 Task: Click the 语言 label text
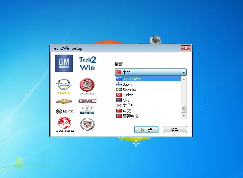[x=119, y=64]
